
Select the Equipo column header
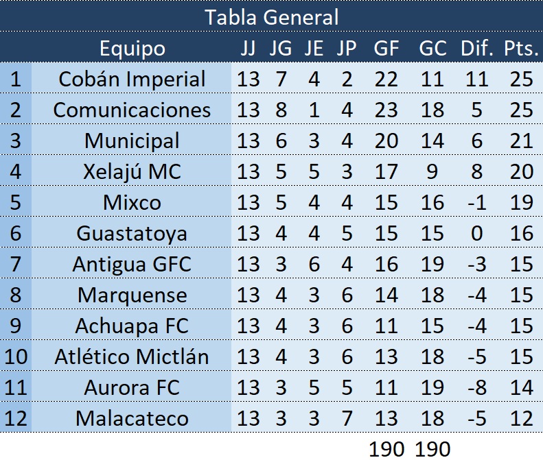(x=132, y=48)
